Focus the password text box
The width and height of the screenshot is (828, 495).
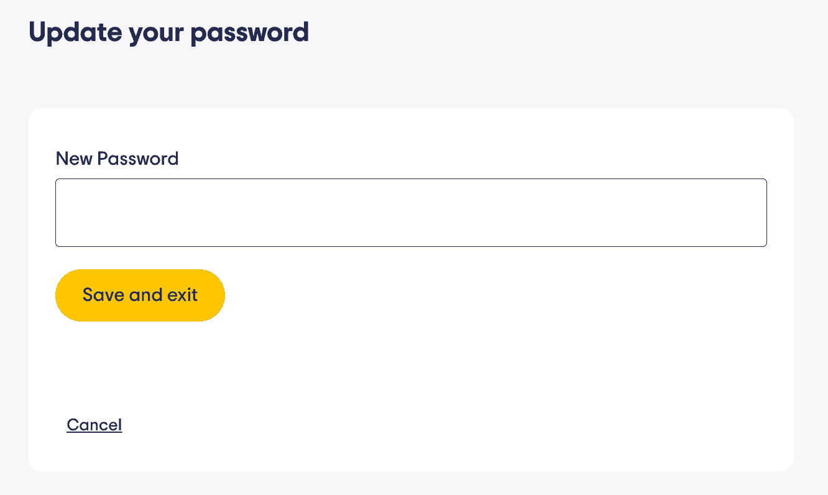[411, 213]
